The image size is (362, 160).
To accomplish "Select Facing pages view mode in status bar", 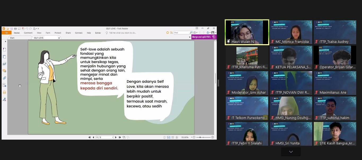I will click(x=173, y=137).
